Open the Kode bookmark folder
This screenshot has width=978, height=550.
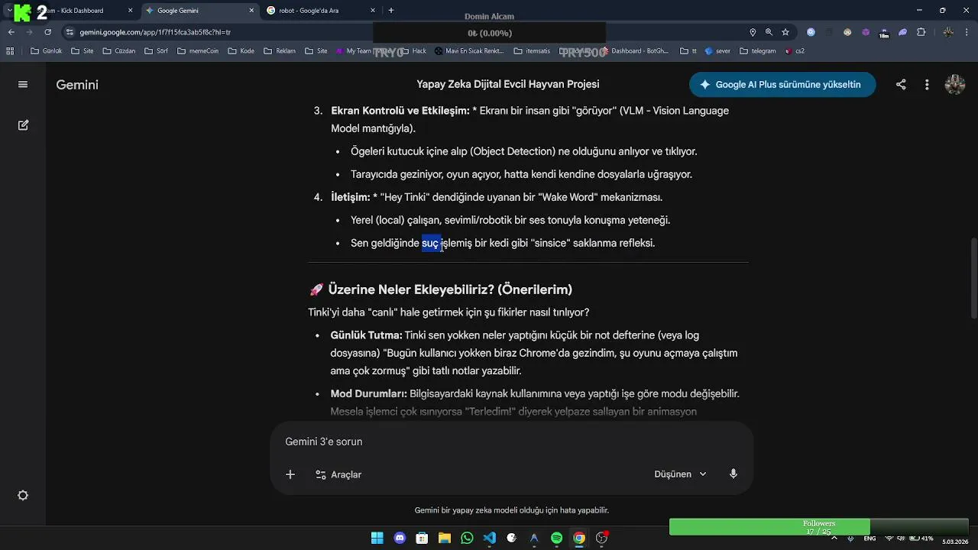[x=241, y=51]
